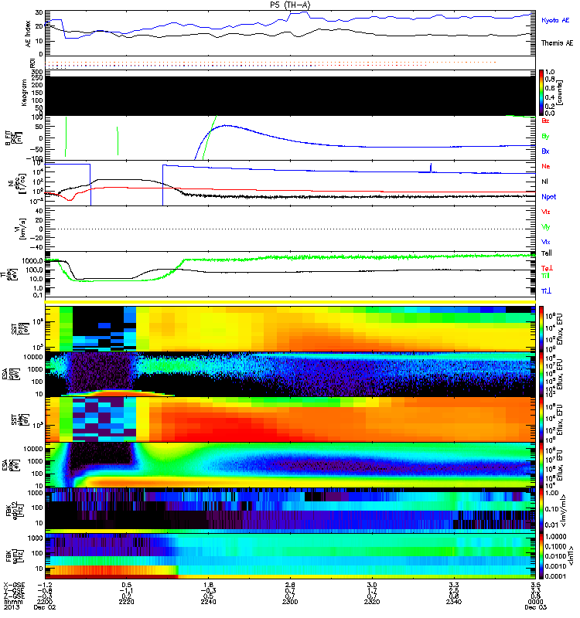Image resolution: width=580 pixels, height=618 pixels.
Task: Select the AE Index axis label
Action: tap(28, 33)
